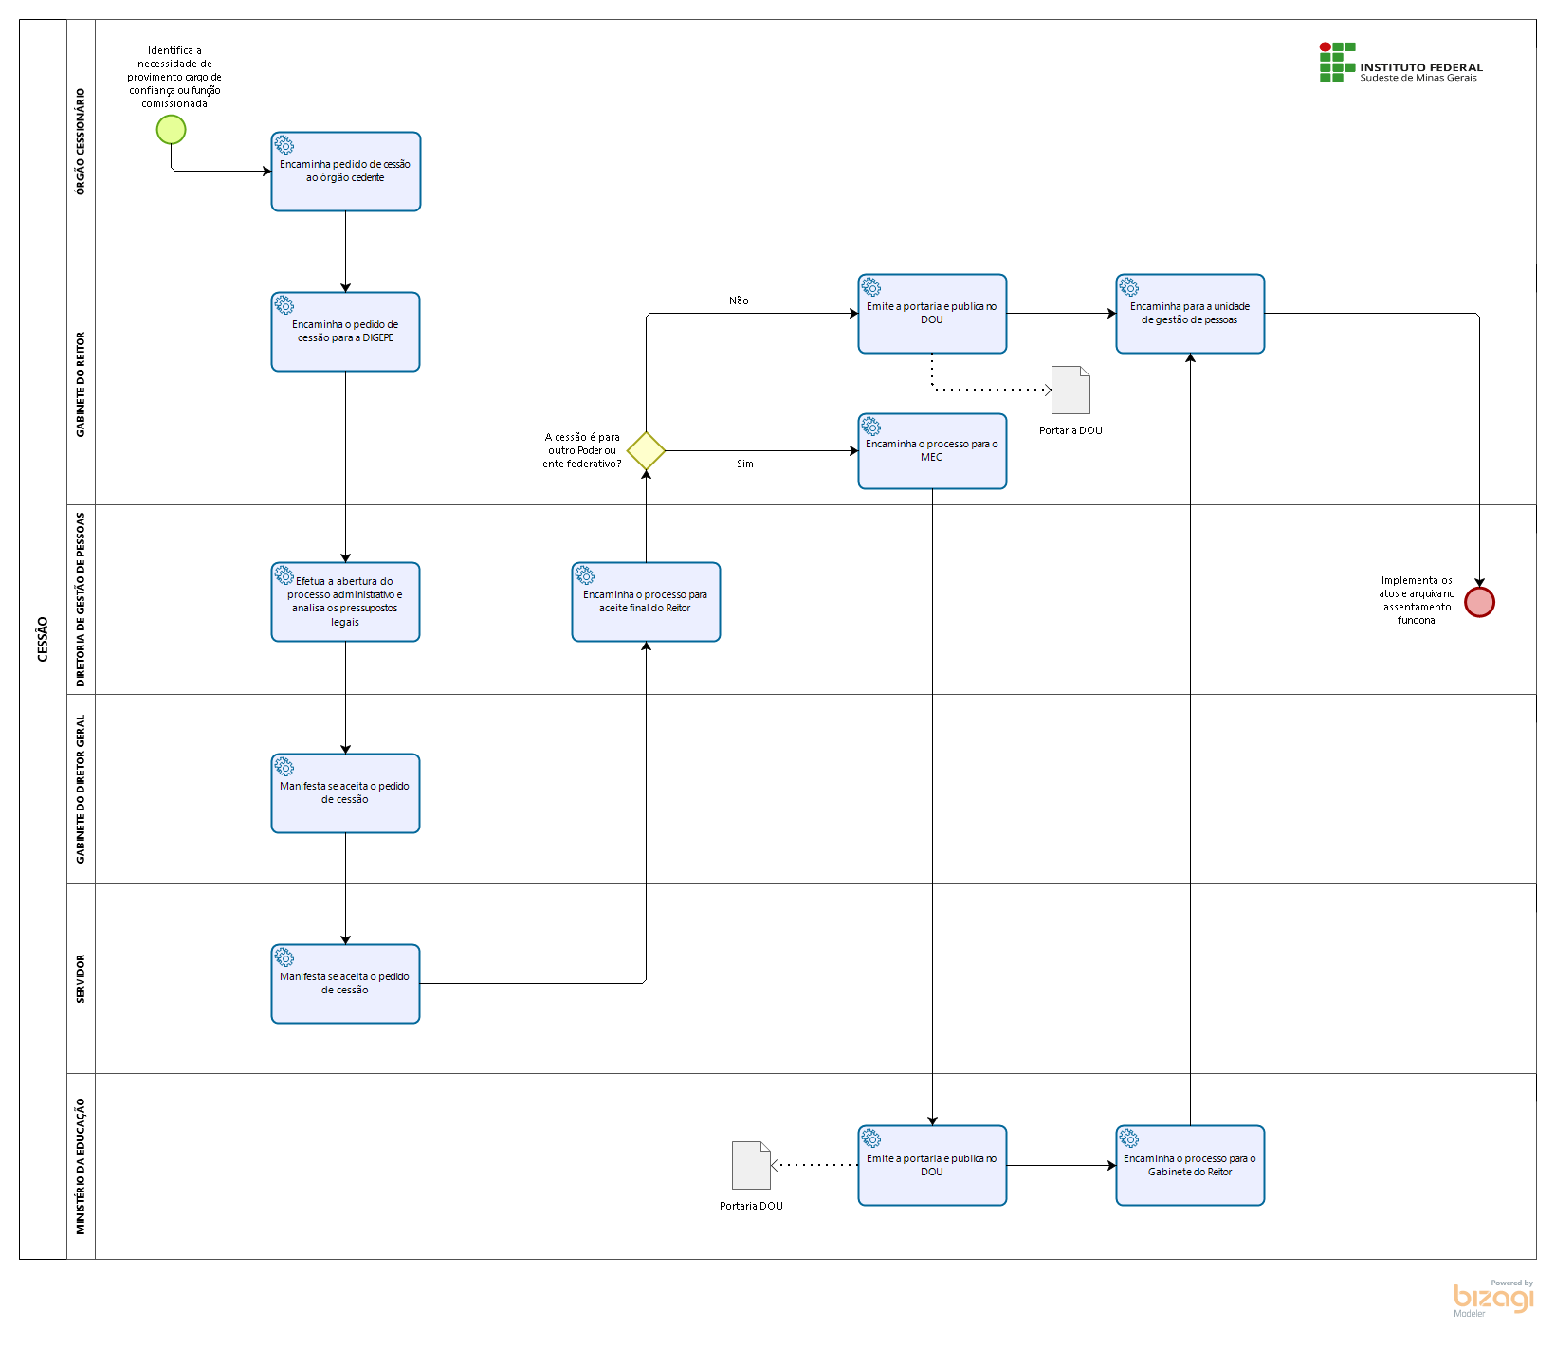Select 'Manifesta se aceita' task in Servidor lane
1555x1347 pixels.
(x=345, y=984)
